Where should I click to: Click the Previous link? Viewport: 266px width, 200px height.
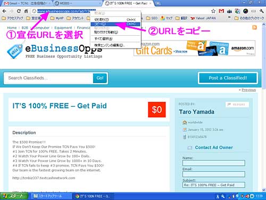pos(248,90)
